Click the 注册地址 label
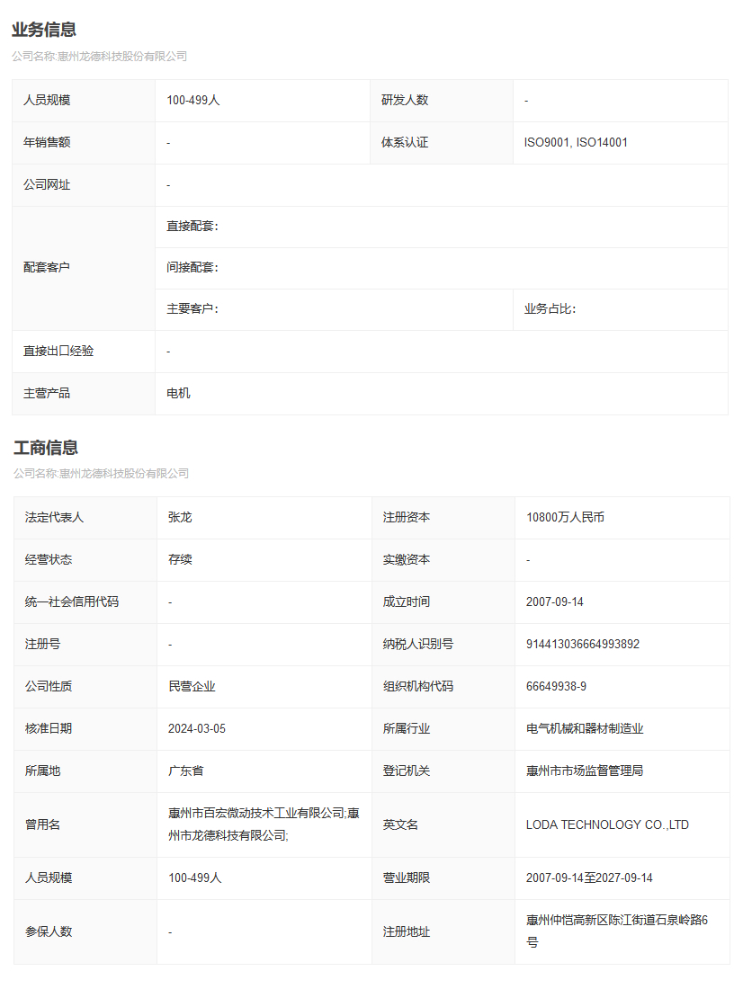 point(407,932)
